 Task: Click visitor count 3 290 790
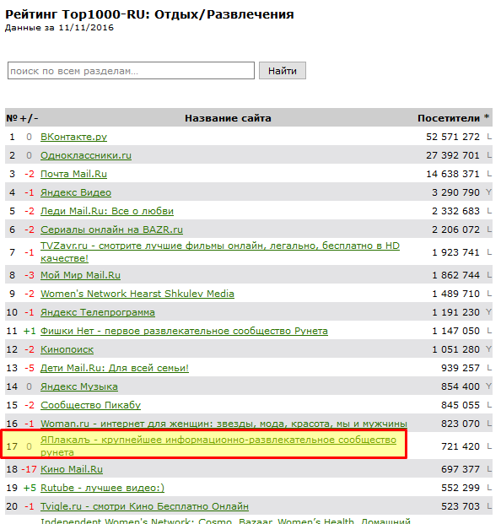(x=455, y=192)
